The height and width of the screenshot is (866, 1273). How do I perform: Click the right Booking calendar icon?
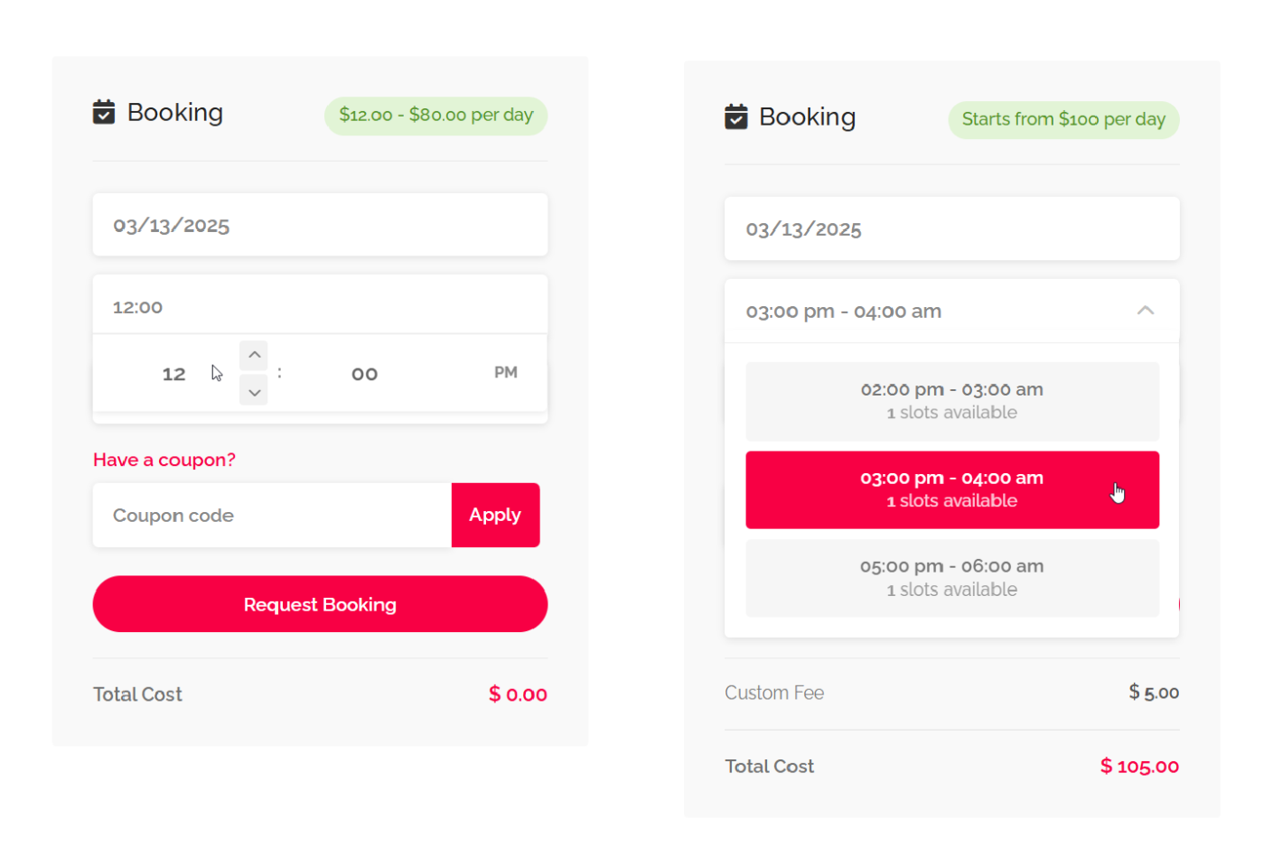pyautogui.click(x=736, y=116)
